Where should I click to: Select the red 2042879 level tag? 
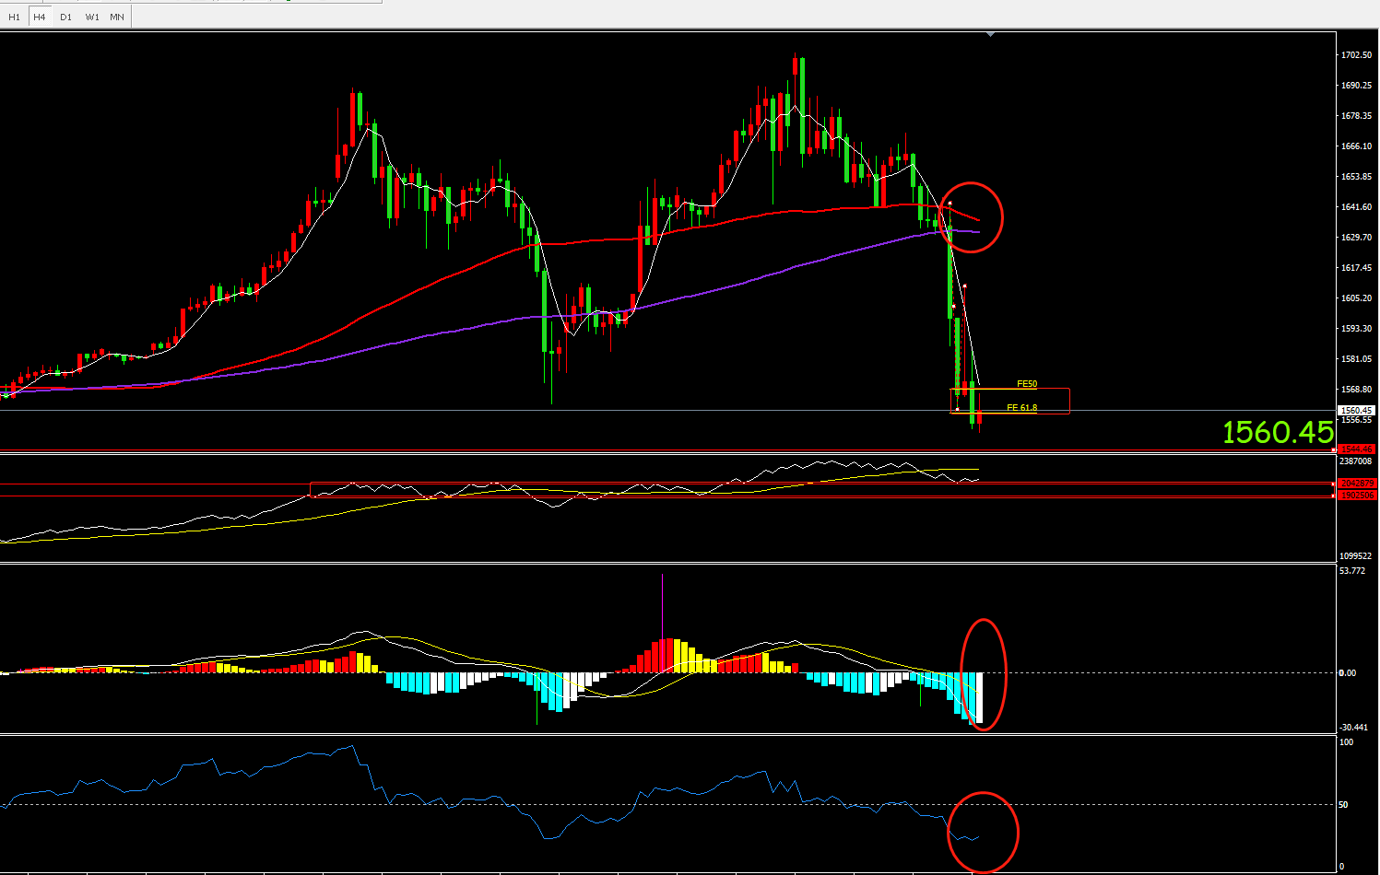point(1357,484)
